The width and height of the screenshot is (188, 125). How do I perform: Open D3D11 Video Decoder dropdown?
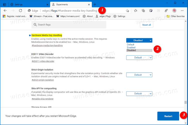point(139,58)
